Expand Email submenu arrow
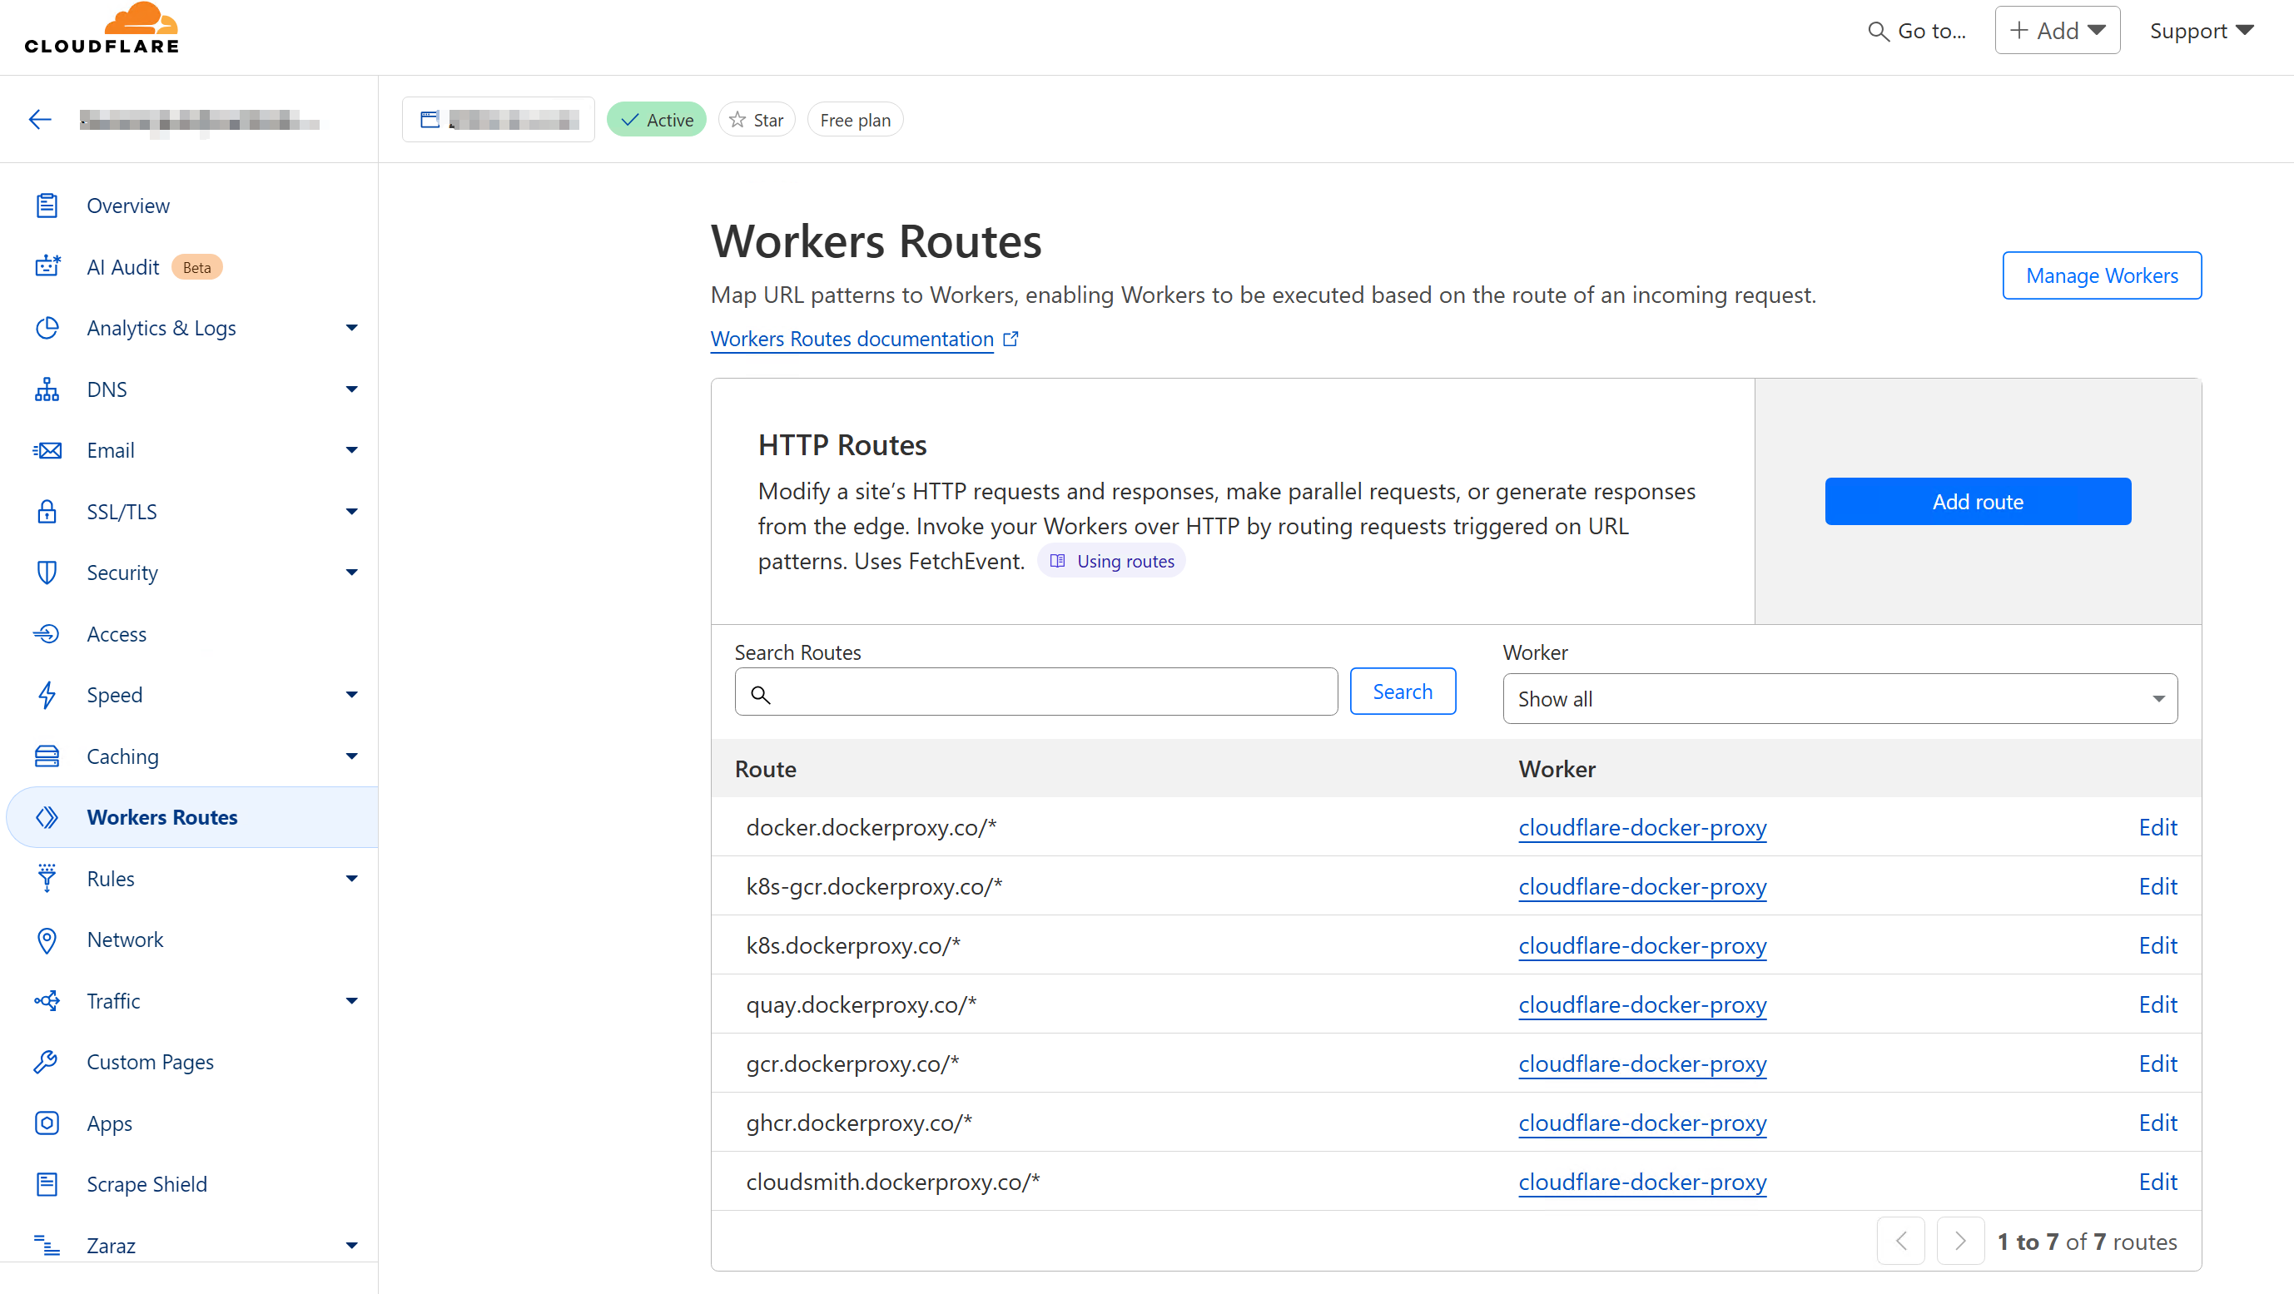 click(352, 451)
